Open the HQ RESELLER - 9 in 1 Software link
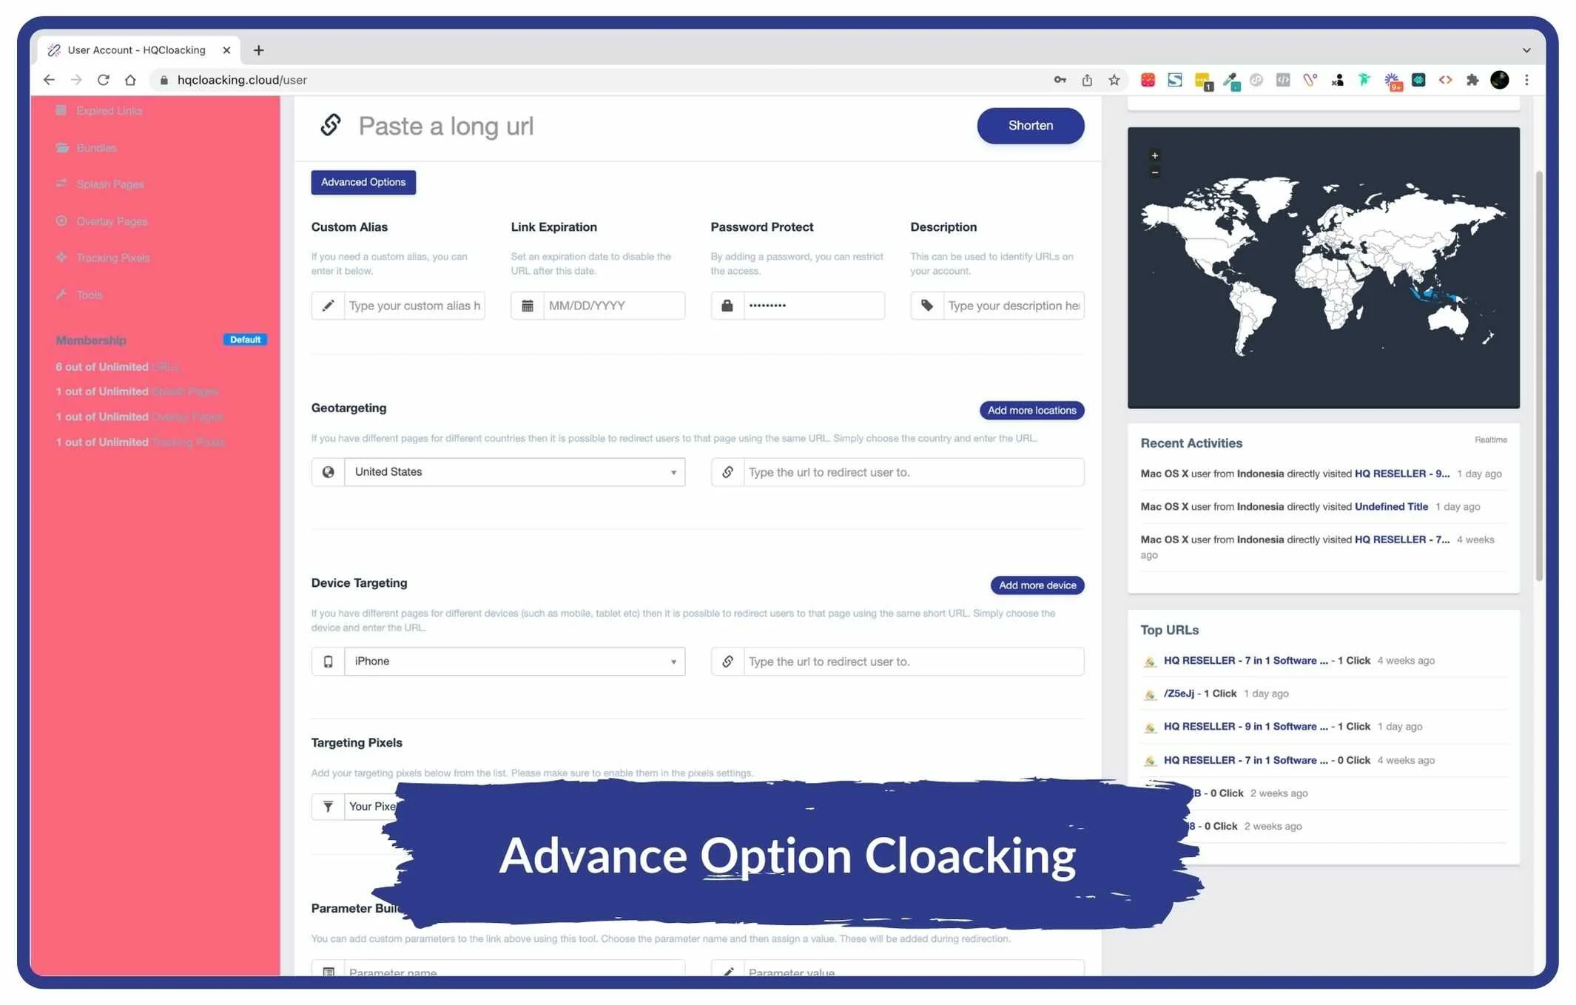1576x1005 pixels. (x=1245, y=727)
